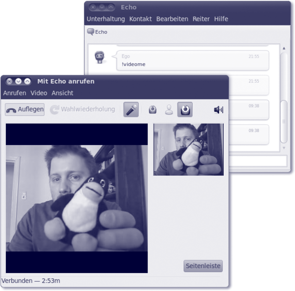
Task: Show the sidebar with Seitenleiste button
Action: (203, 266)
